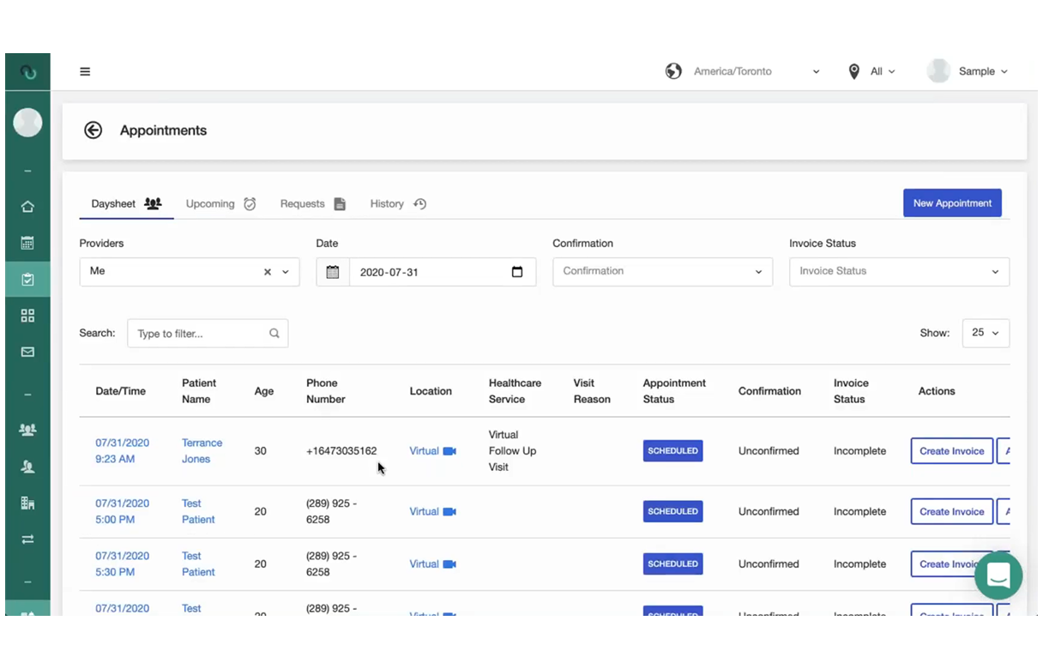Open the hamburger menu in the top bar

tap(85, 72)
